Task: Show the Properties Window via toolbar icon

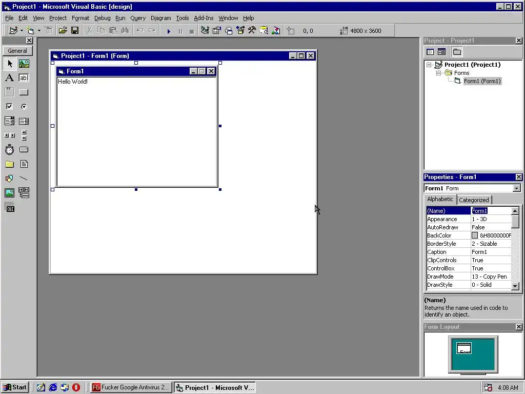Action: pyautogui.click(x=217, y=30)
